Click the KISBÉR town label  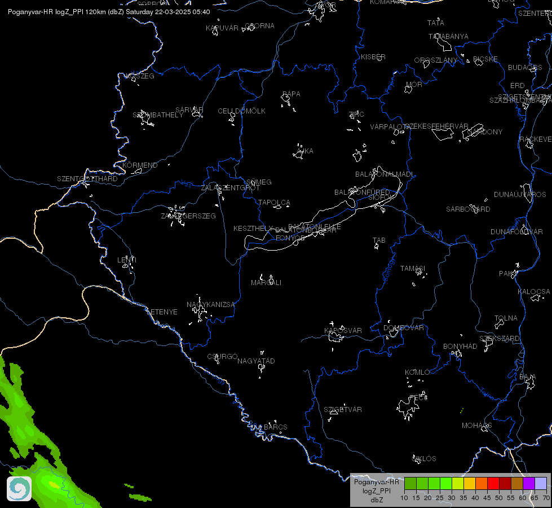373,57
